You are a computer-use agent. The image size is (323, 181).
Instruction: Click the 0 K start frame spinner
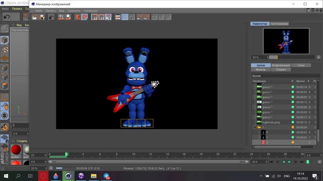[x=45, y=162]
